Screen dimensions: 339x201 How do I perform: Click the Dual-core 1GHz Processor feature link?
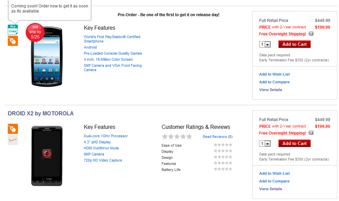point(106,136)
